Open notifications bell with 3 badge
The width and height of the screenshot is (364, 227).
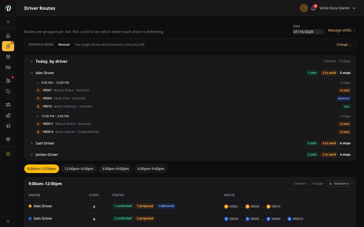[x=313, y=8]
